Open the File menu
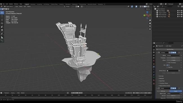 coord(3,4)
